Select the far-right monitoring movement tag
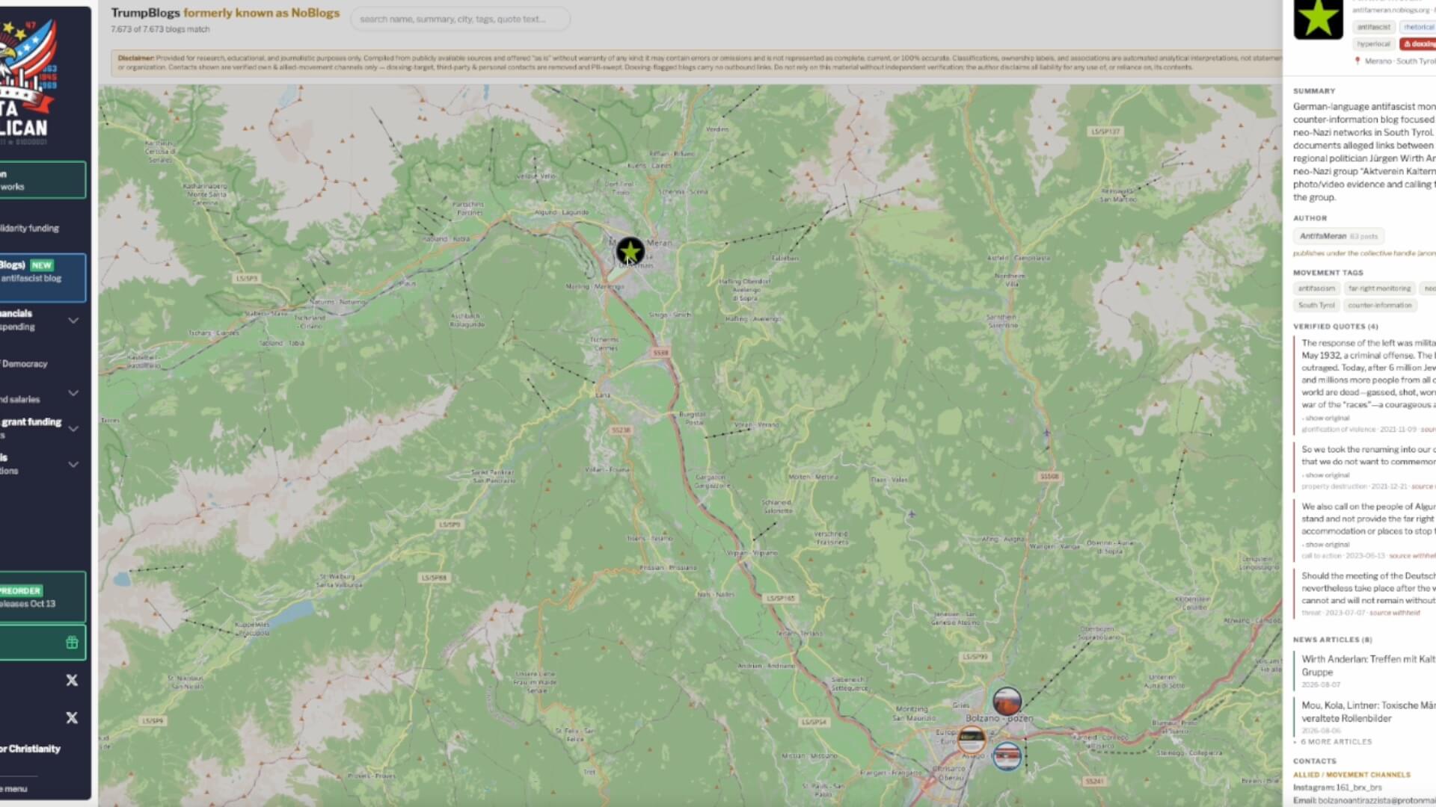This screenshot has height=807, width=1436. [x=1380, y=288]
